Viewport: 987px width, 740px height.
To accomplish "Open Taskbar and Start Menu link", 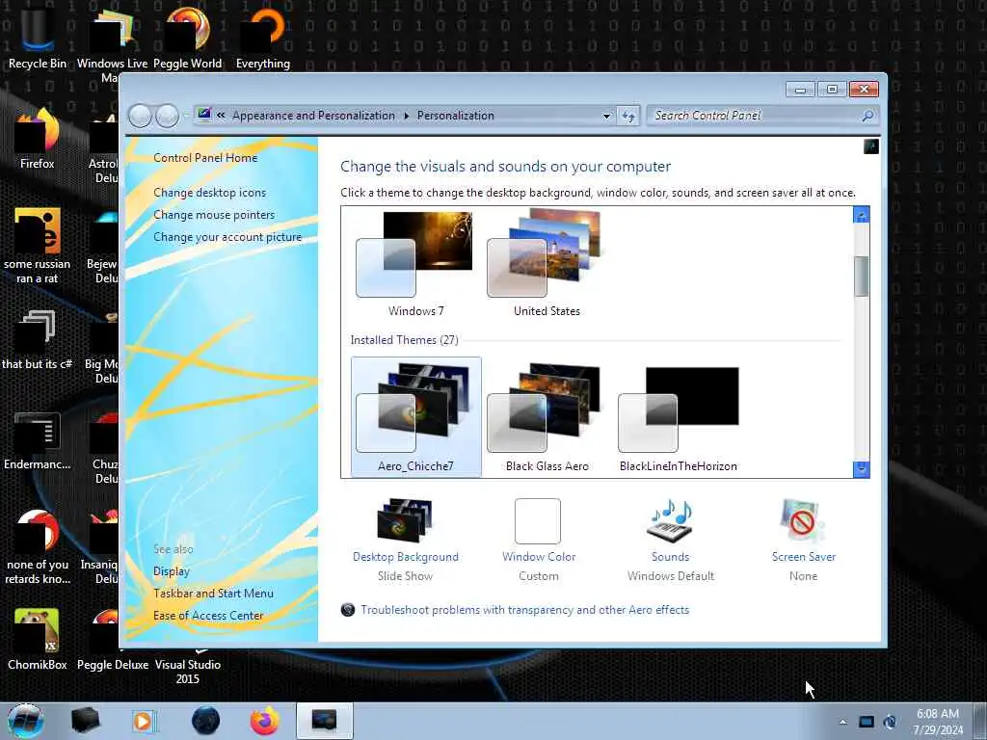I will click(x=213, y=594).
